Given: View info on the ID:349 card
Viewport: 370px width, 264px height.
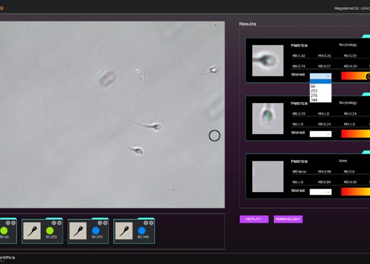Looking at the screenshot, I should [x=146, y=223].
